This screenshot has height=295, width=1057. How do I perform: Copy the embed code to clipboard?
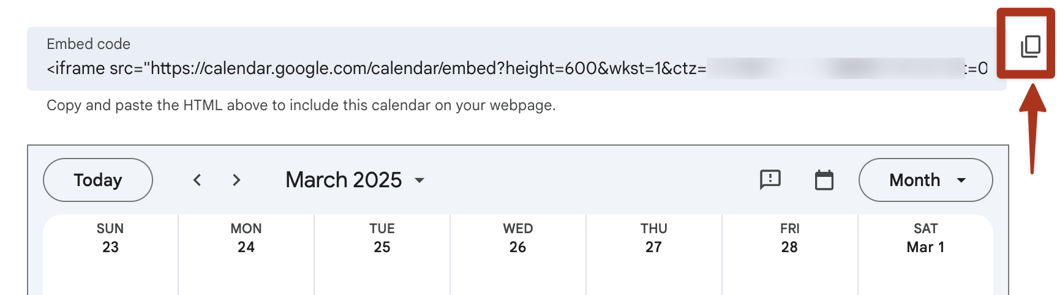click(x=1030, y=47)
